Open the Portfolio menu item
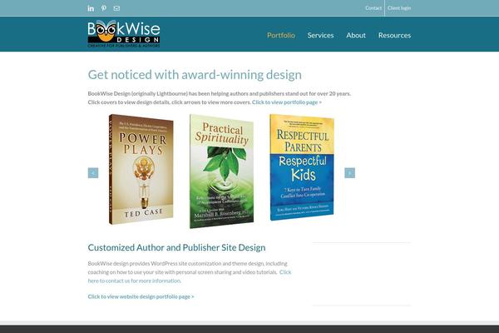The image size is (499, 333). 281,35
